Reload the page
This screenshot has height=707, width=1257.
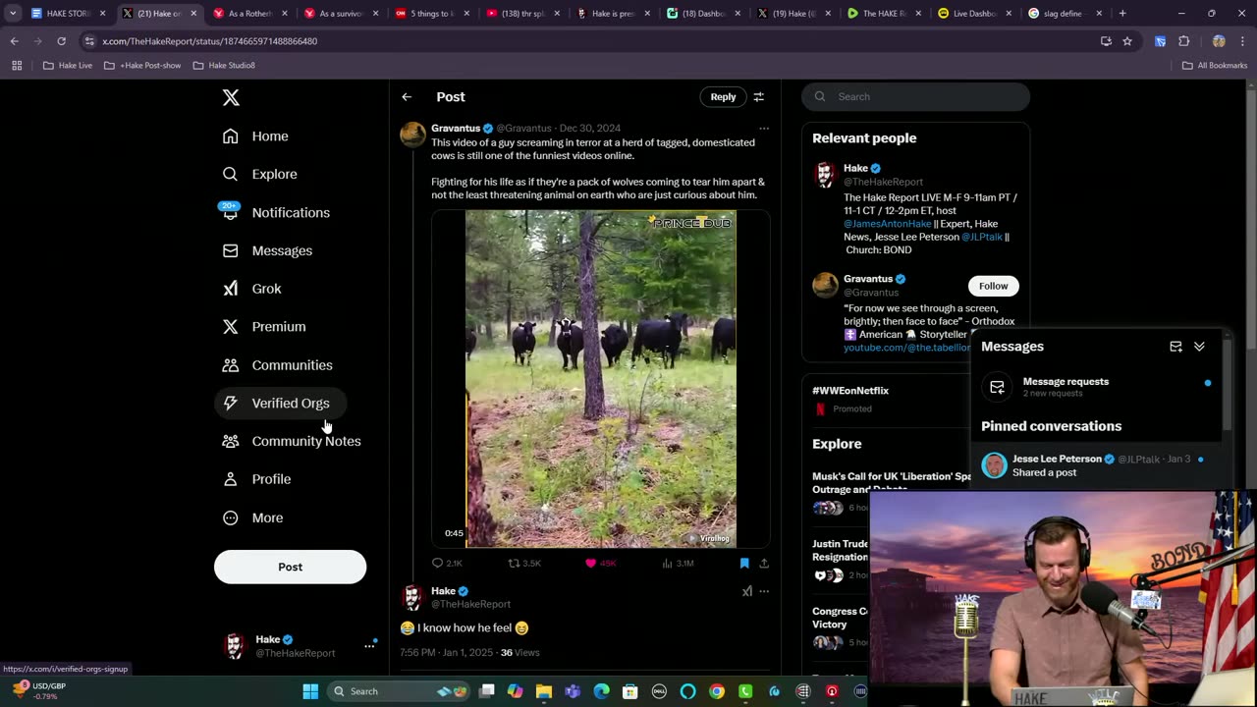click(x=61, y=41)
